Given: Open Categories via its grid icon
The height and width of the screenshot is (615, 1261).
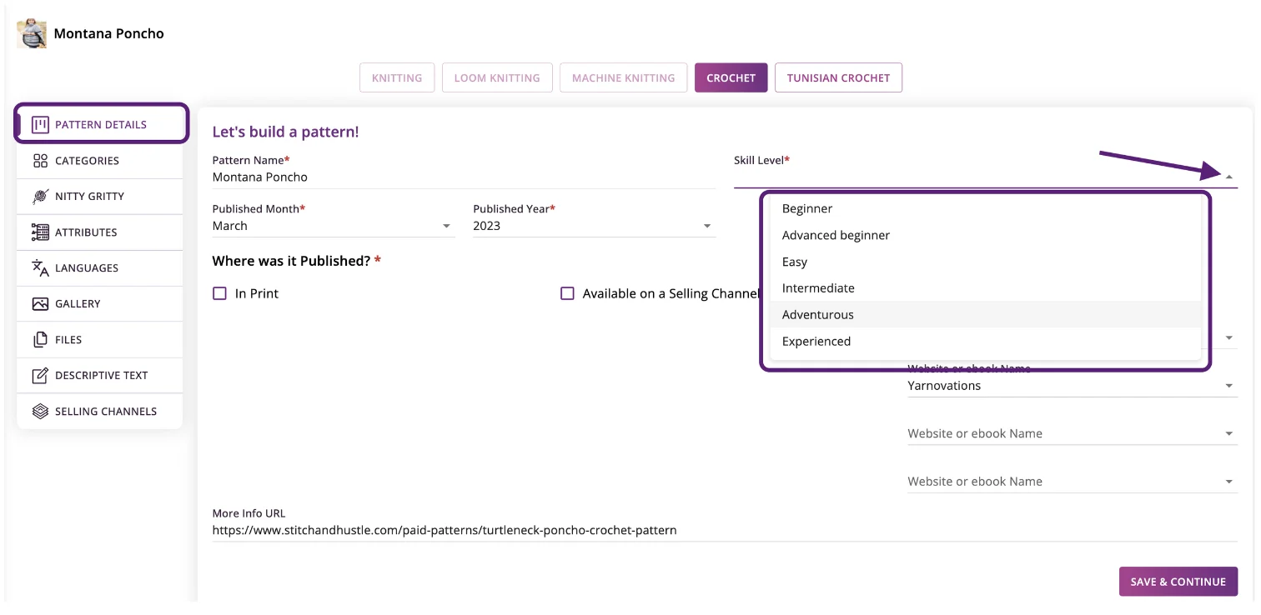Looking at the screenshot, I should [40, 161].
